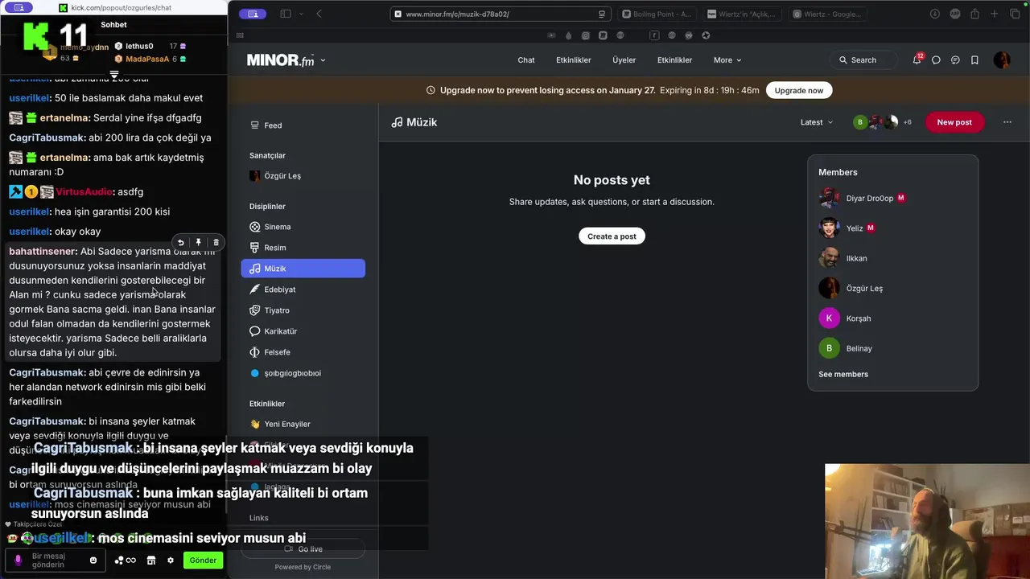
Task: Click the browser address bar with minor.fm URL
Action: [499, 14]
